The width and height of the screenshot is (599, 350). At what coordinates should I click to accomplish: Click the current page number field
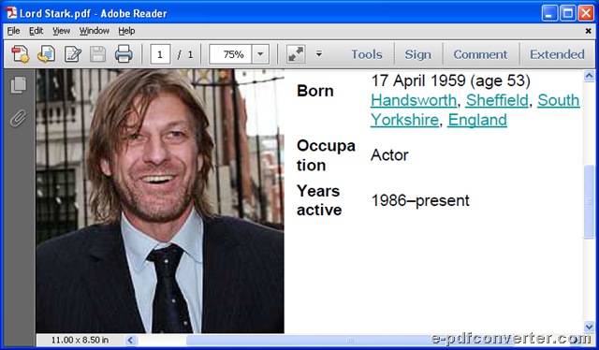160,54
